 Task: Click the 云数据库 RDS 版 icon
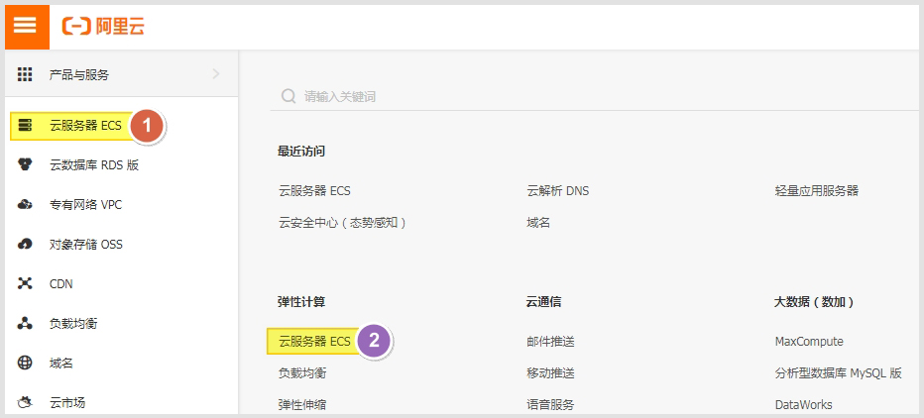(x=25, y=165)
